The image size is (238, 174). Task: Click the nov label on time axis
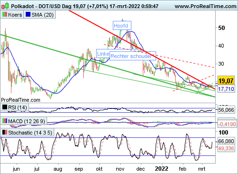pos(120,169)
